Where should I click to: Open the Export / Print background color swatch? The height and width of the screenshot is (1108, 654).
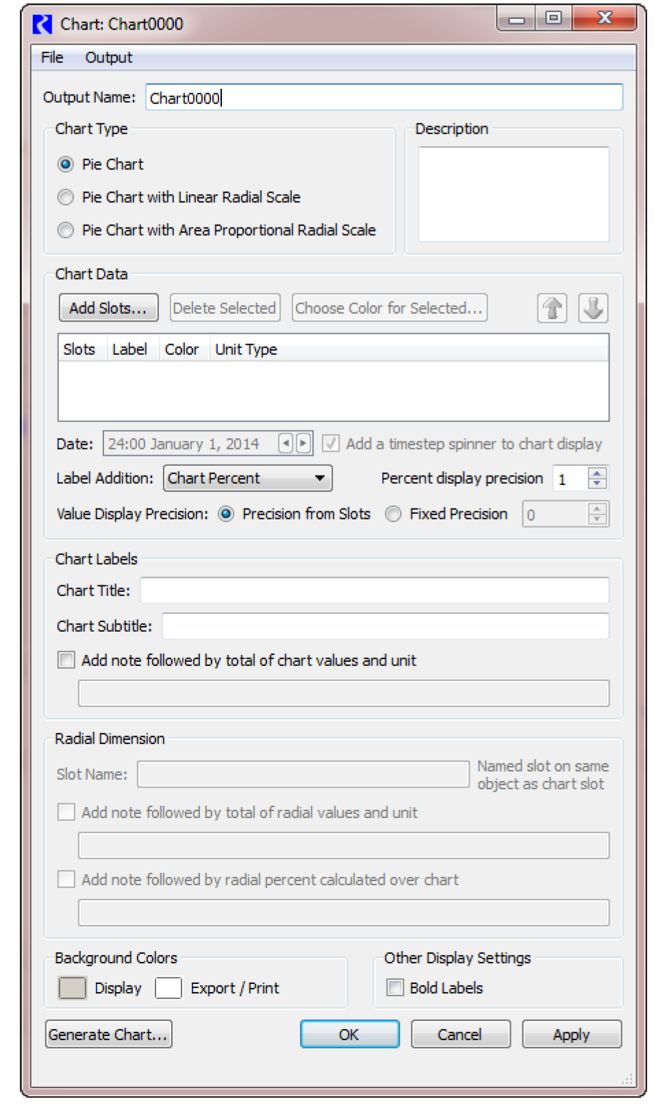[168, 988]
